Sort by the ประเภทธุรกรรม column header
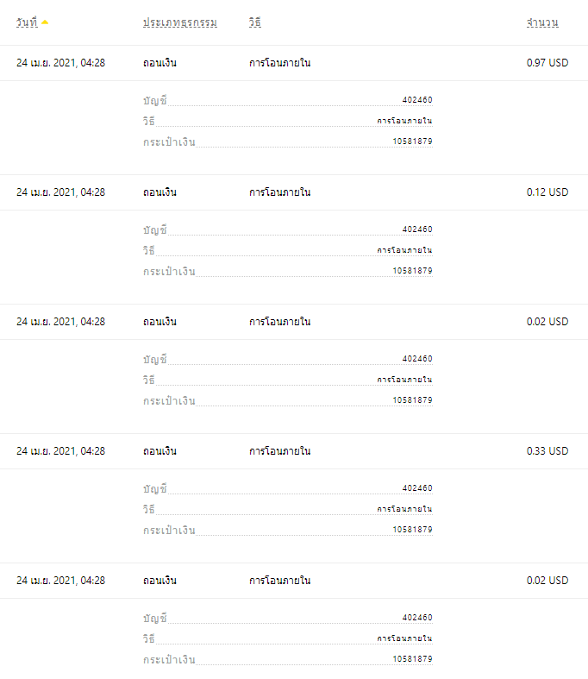This screenshot has width=588, height=679. point(180,22)
